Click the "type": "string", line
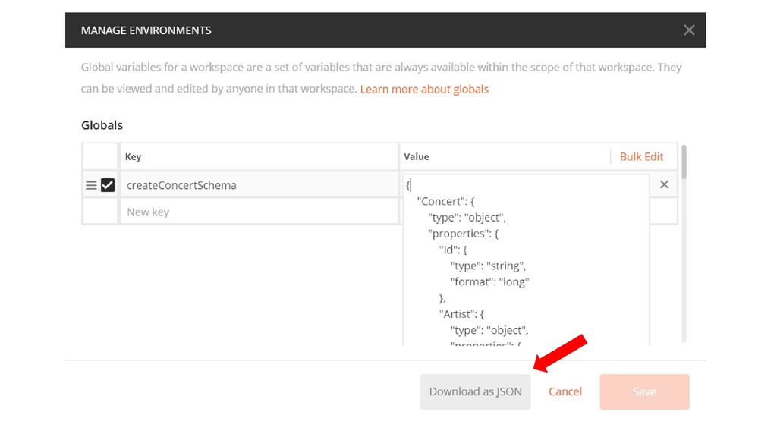The width and height of the screenshot is (777, 437). tap(488, 266)
